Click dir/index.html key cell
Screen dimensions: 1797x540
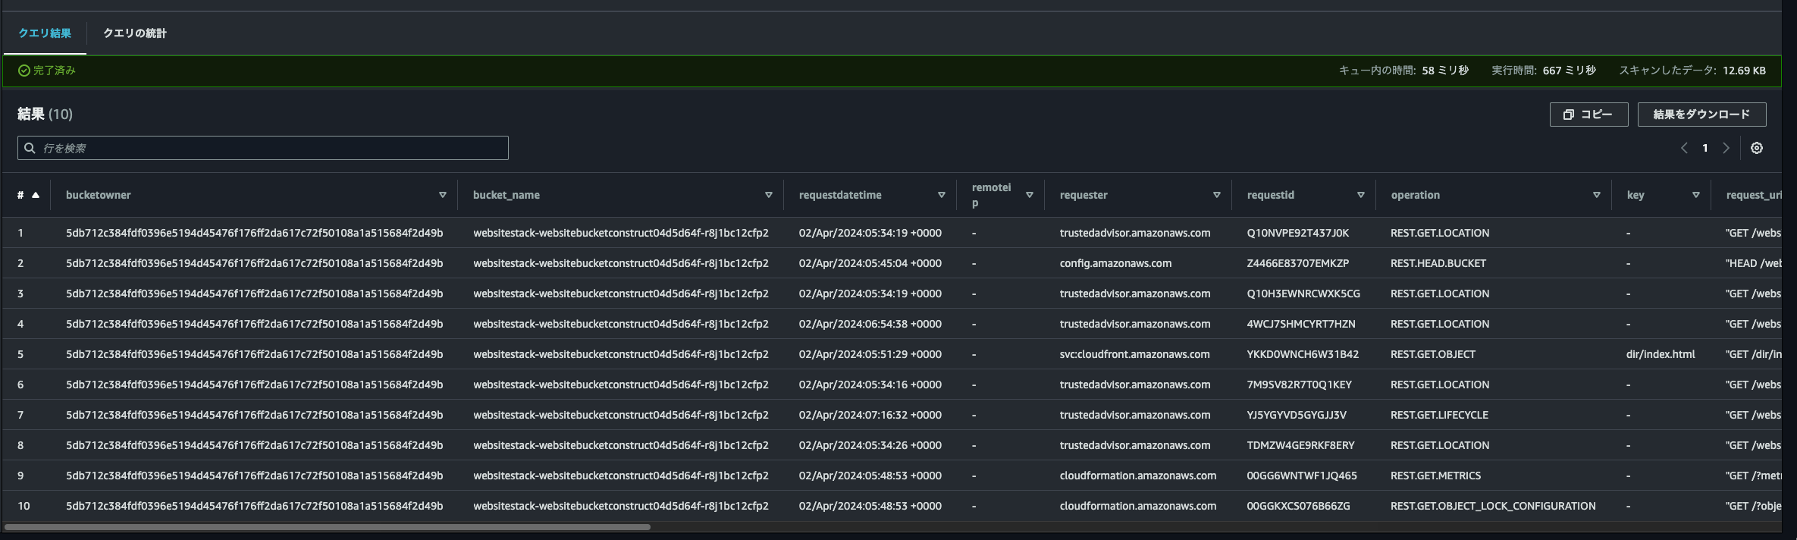coord(1661,354)
